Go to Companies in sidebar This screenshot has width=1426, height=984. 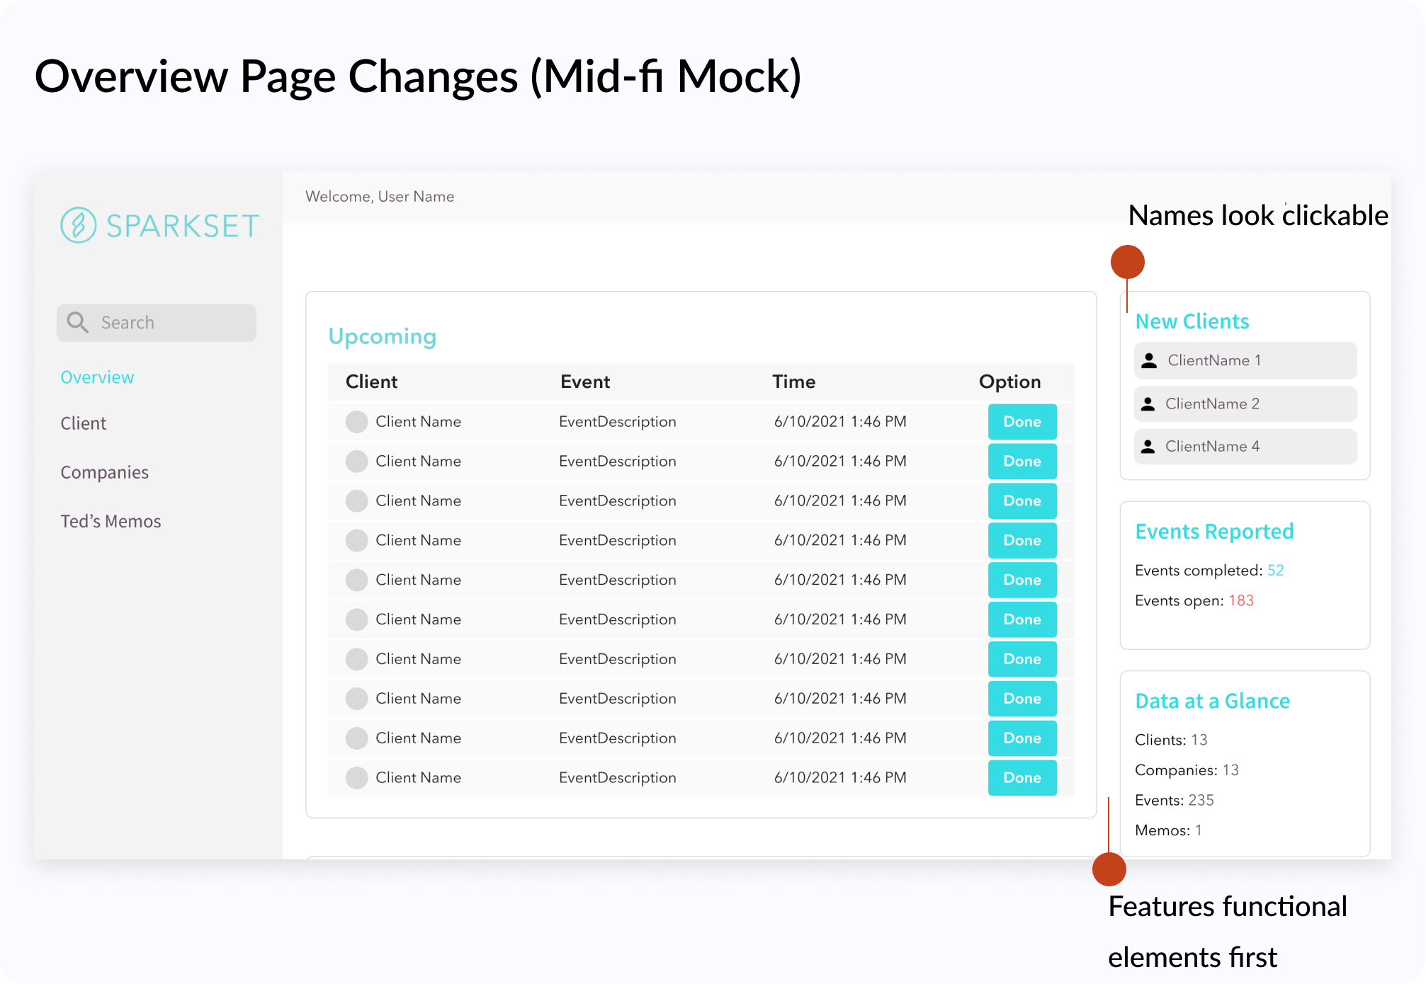[104, 472]
